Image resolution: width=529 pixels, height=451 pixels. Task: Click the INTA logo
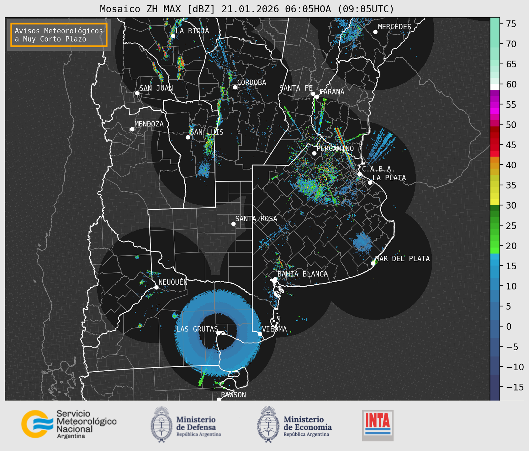pos(378,425)
